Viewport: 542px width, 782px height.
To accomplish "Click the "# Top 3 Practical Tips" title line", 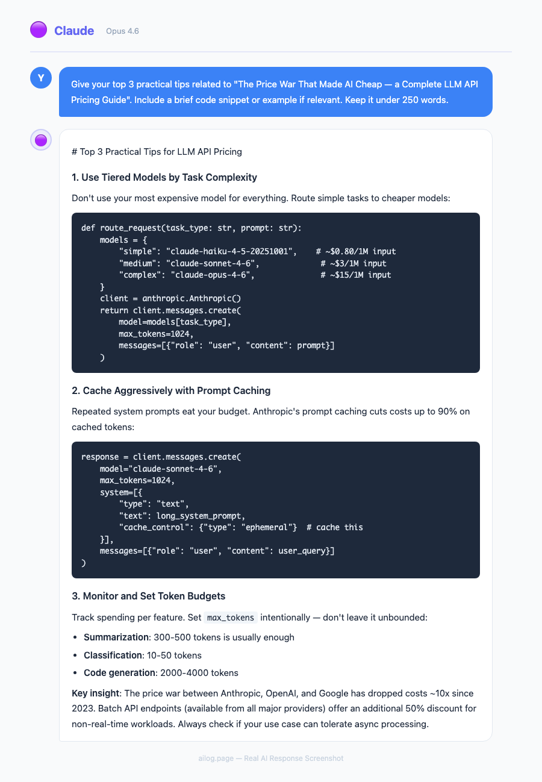I will (157, 152).
